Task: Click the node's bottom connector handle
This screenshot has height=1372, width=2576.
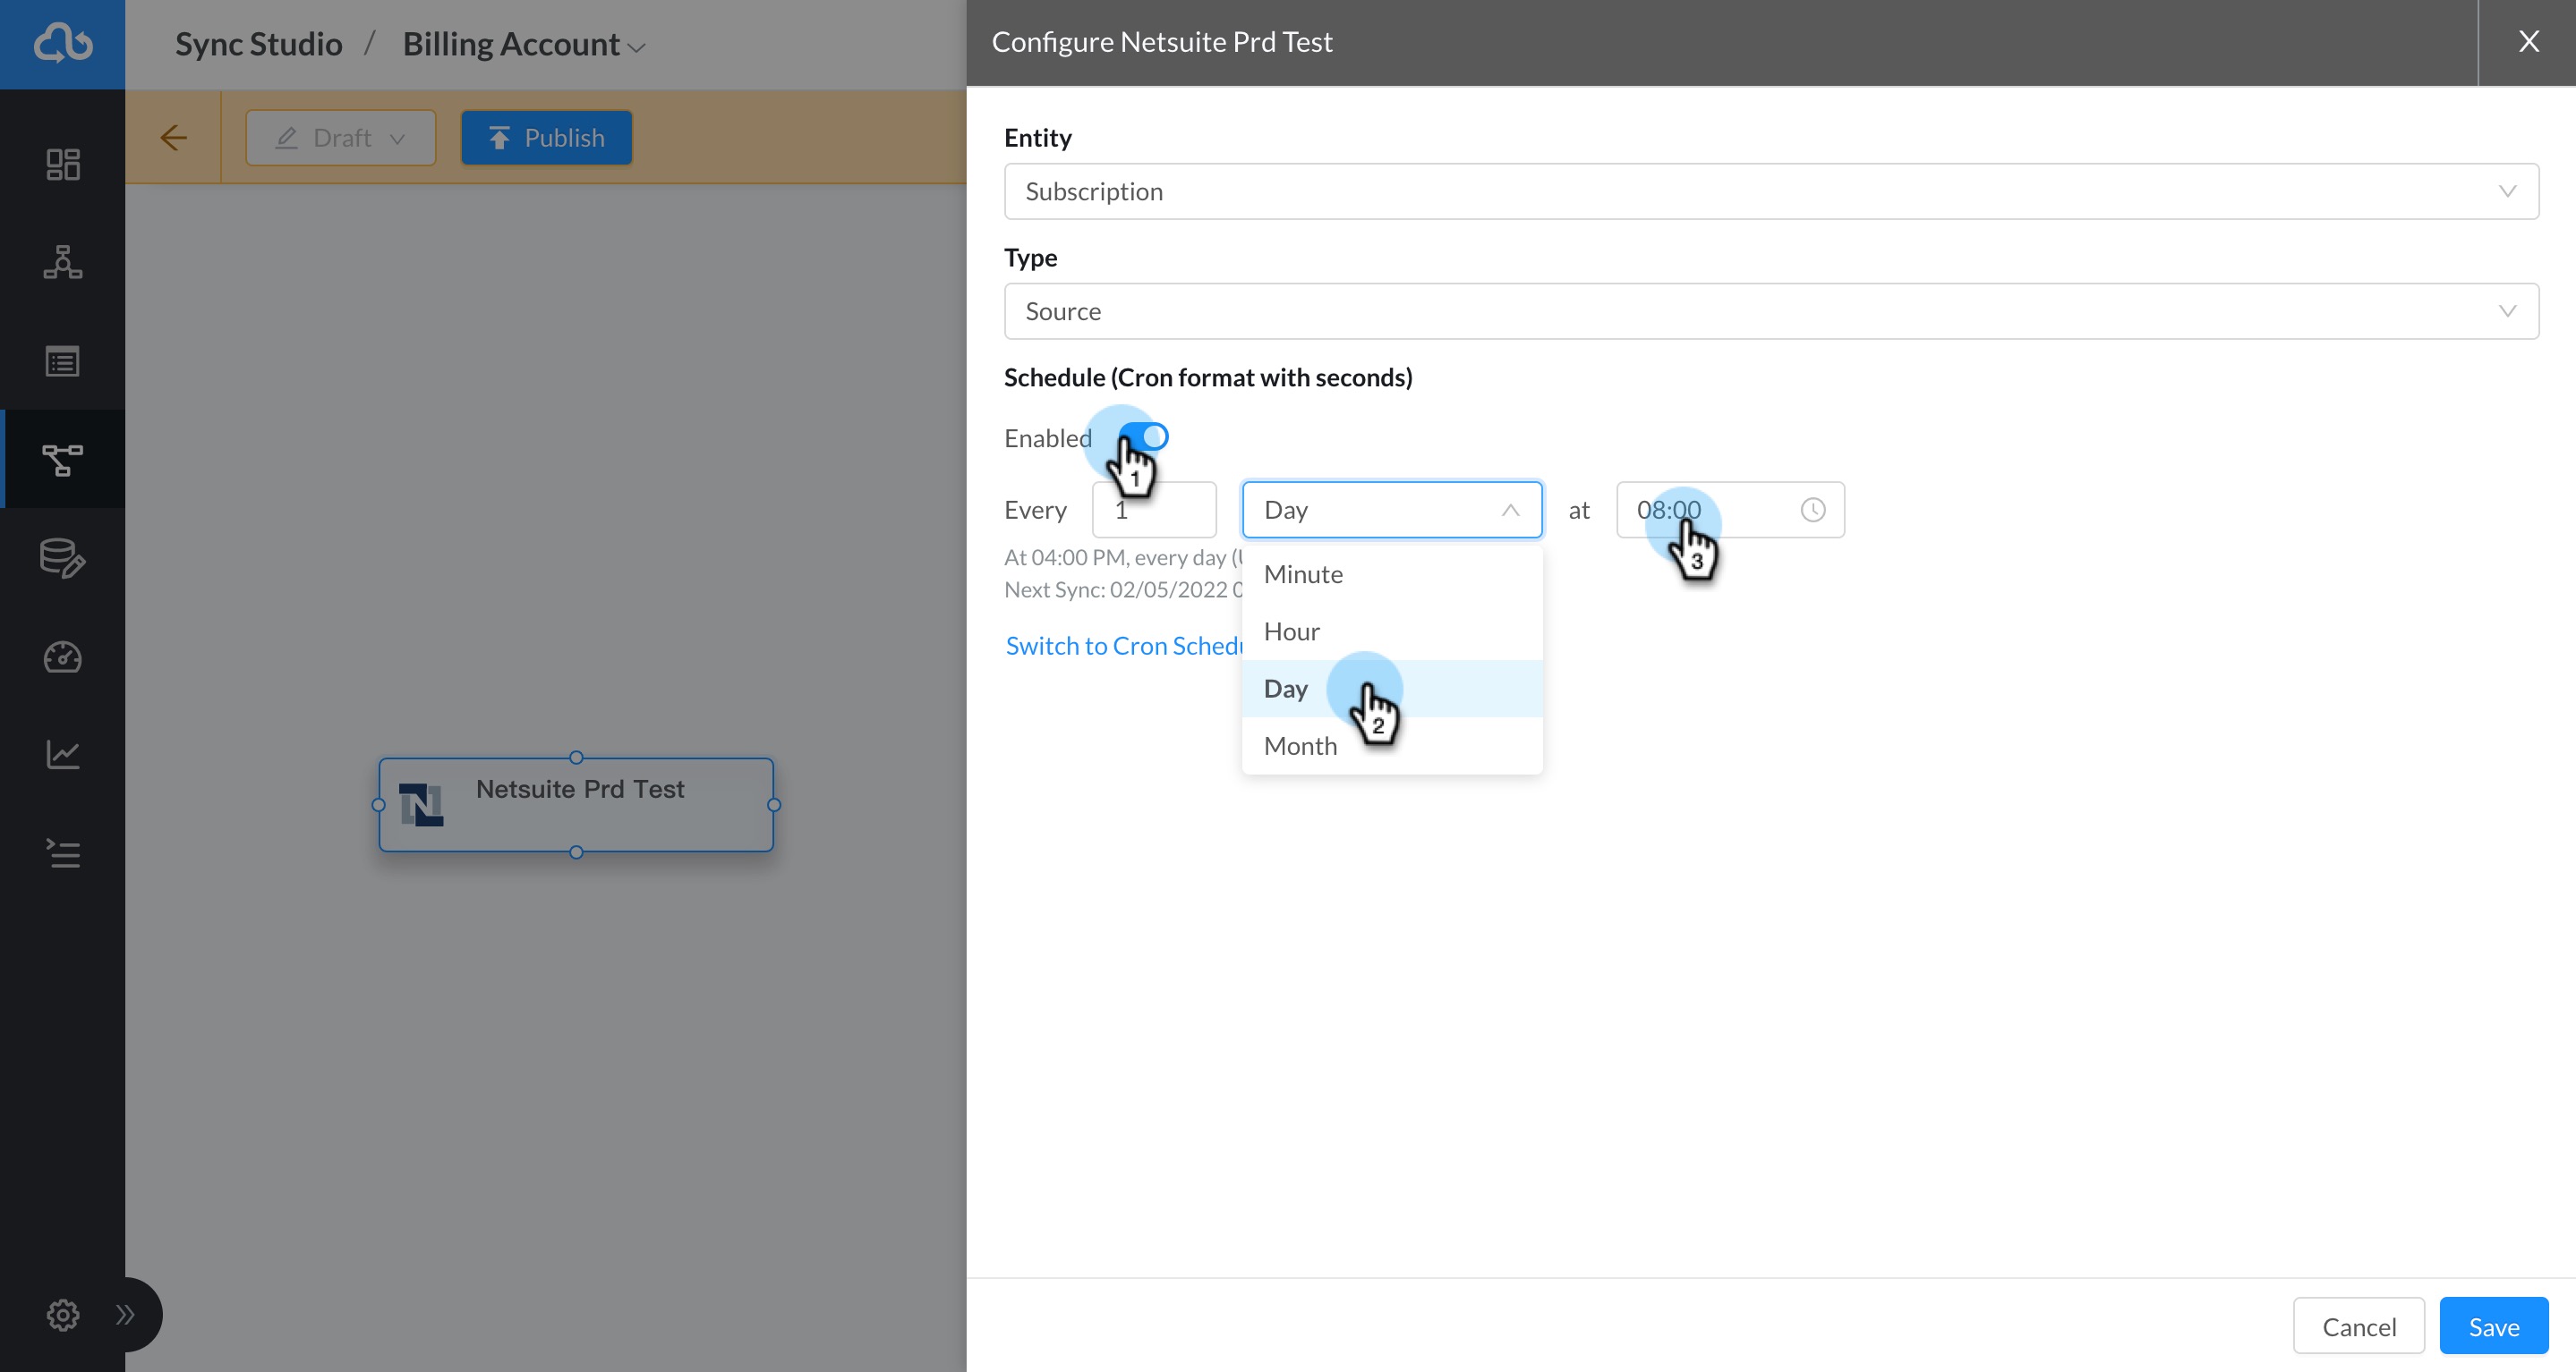Action: click(576, 852)
